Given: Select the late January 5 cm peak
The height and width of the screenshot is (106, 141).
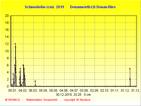Looking at the screenshot, I should coord(20,69).
